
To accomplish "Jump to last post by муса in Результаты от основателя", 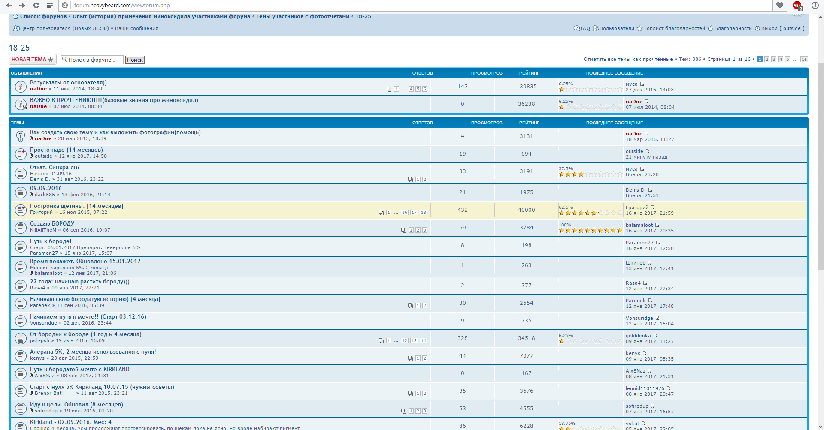I will [x=642, y=84].
